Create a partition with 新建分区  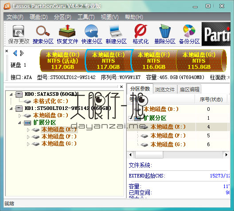pos(116,34)
